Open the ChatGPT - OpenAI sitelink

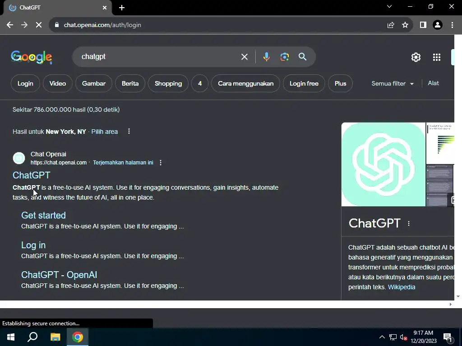(59, 274)
